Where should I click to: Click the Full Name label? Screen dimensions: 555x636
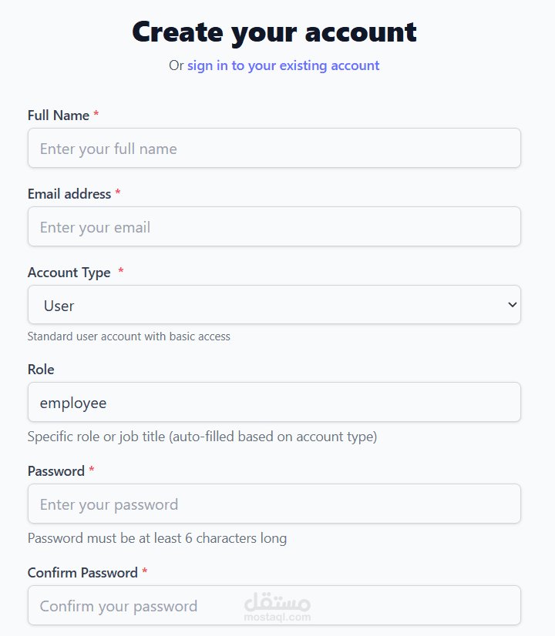57,115
